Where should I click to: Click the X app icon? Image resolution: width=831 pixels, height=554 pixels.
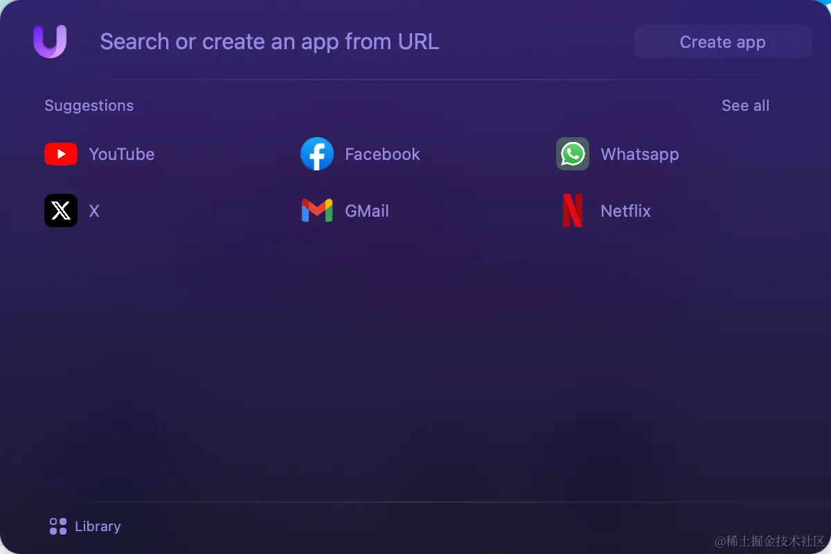tap(61, 211)
